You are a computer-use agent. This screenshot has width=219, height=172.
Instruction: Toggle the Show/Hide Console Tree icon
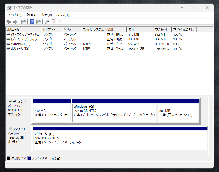(x=24, y=22)
